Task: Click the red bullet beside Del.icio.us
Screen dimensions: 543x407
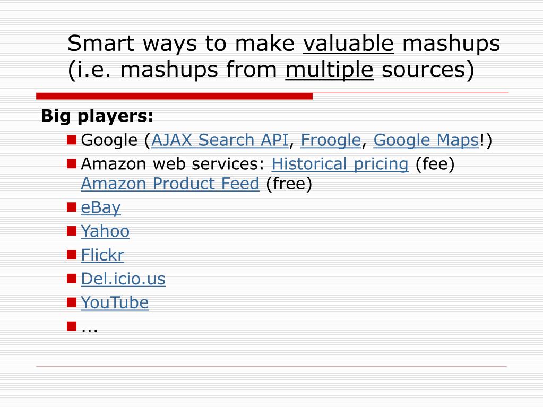Action: [72, 279]
